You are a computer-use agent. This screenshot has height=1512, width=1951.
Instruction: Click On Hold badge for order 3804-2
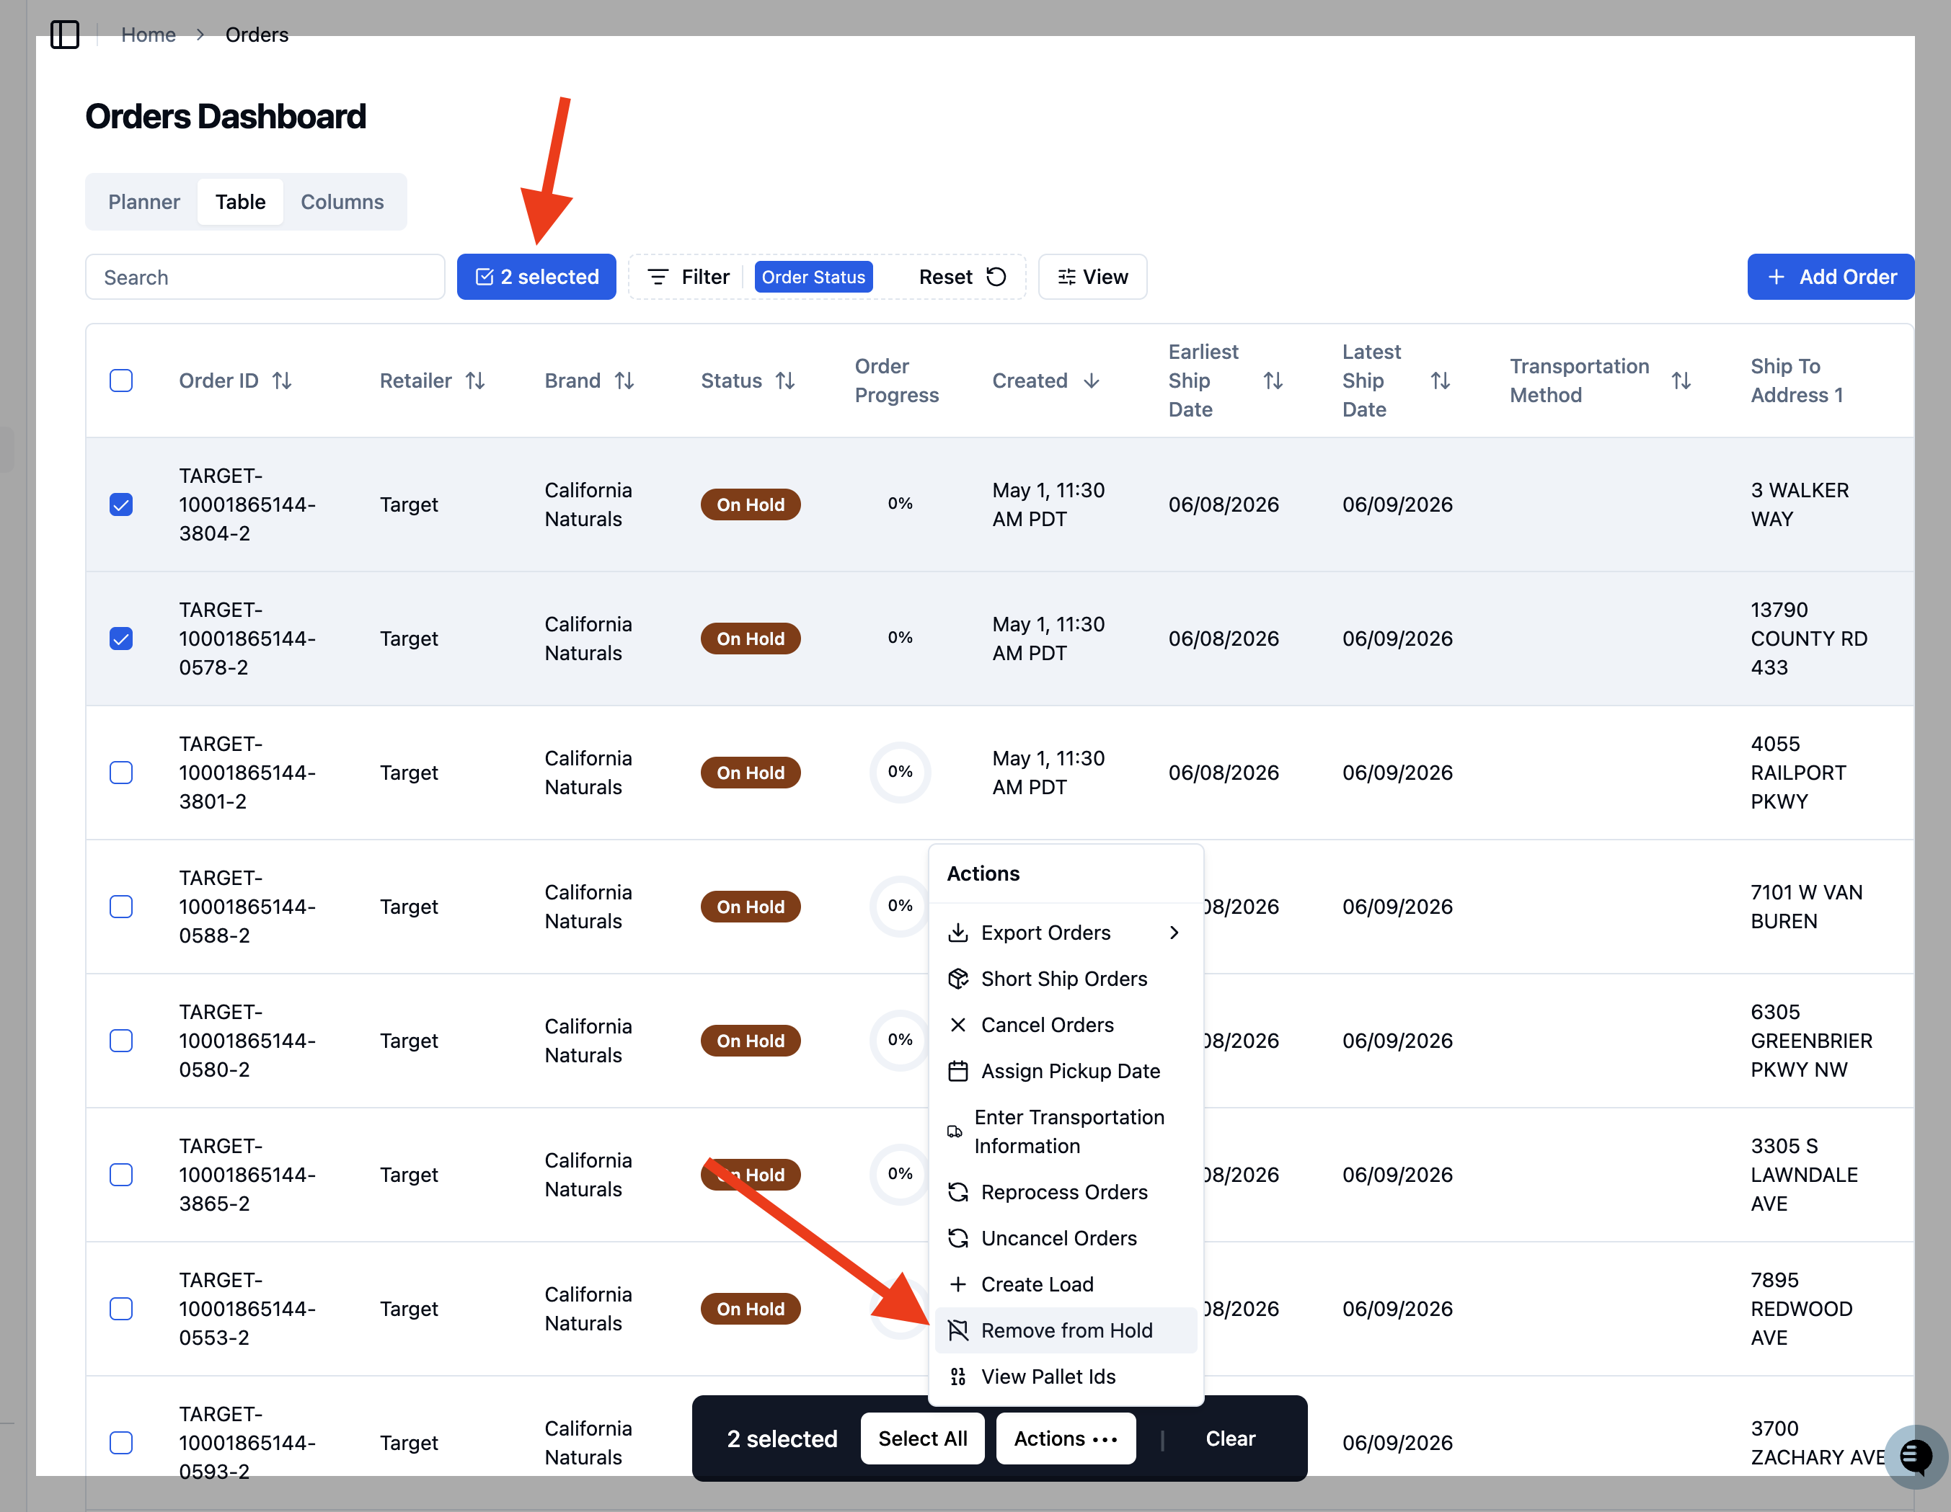click(751, 504)
